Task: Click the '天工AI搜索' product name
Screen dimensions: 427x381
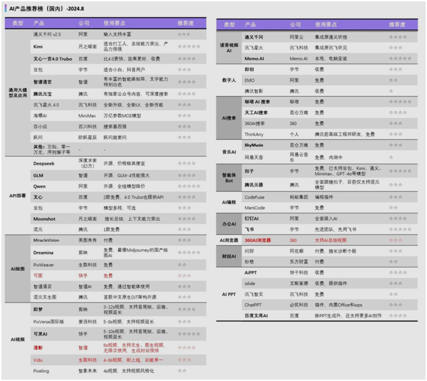Action: pos(256,113)
